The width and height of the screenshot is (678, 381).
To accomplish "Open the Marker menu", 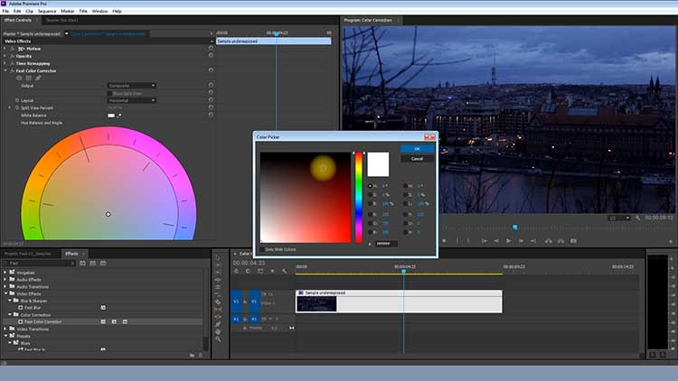I will [x=67, y=11].
